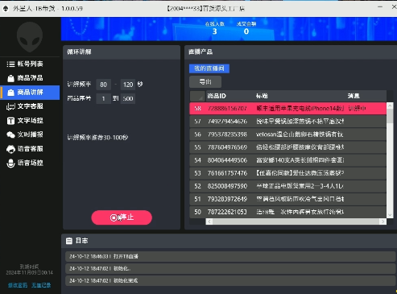
Task: Click the chat bot icon beside 文字客服
Action: (10, 106)
